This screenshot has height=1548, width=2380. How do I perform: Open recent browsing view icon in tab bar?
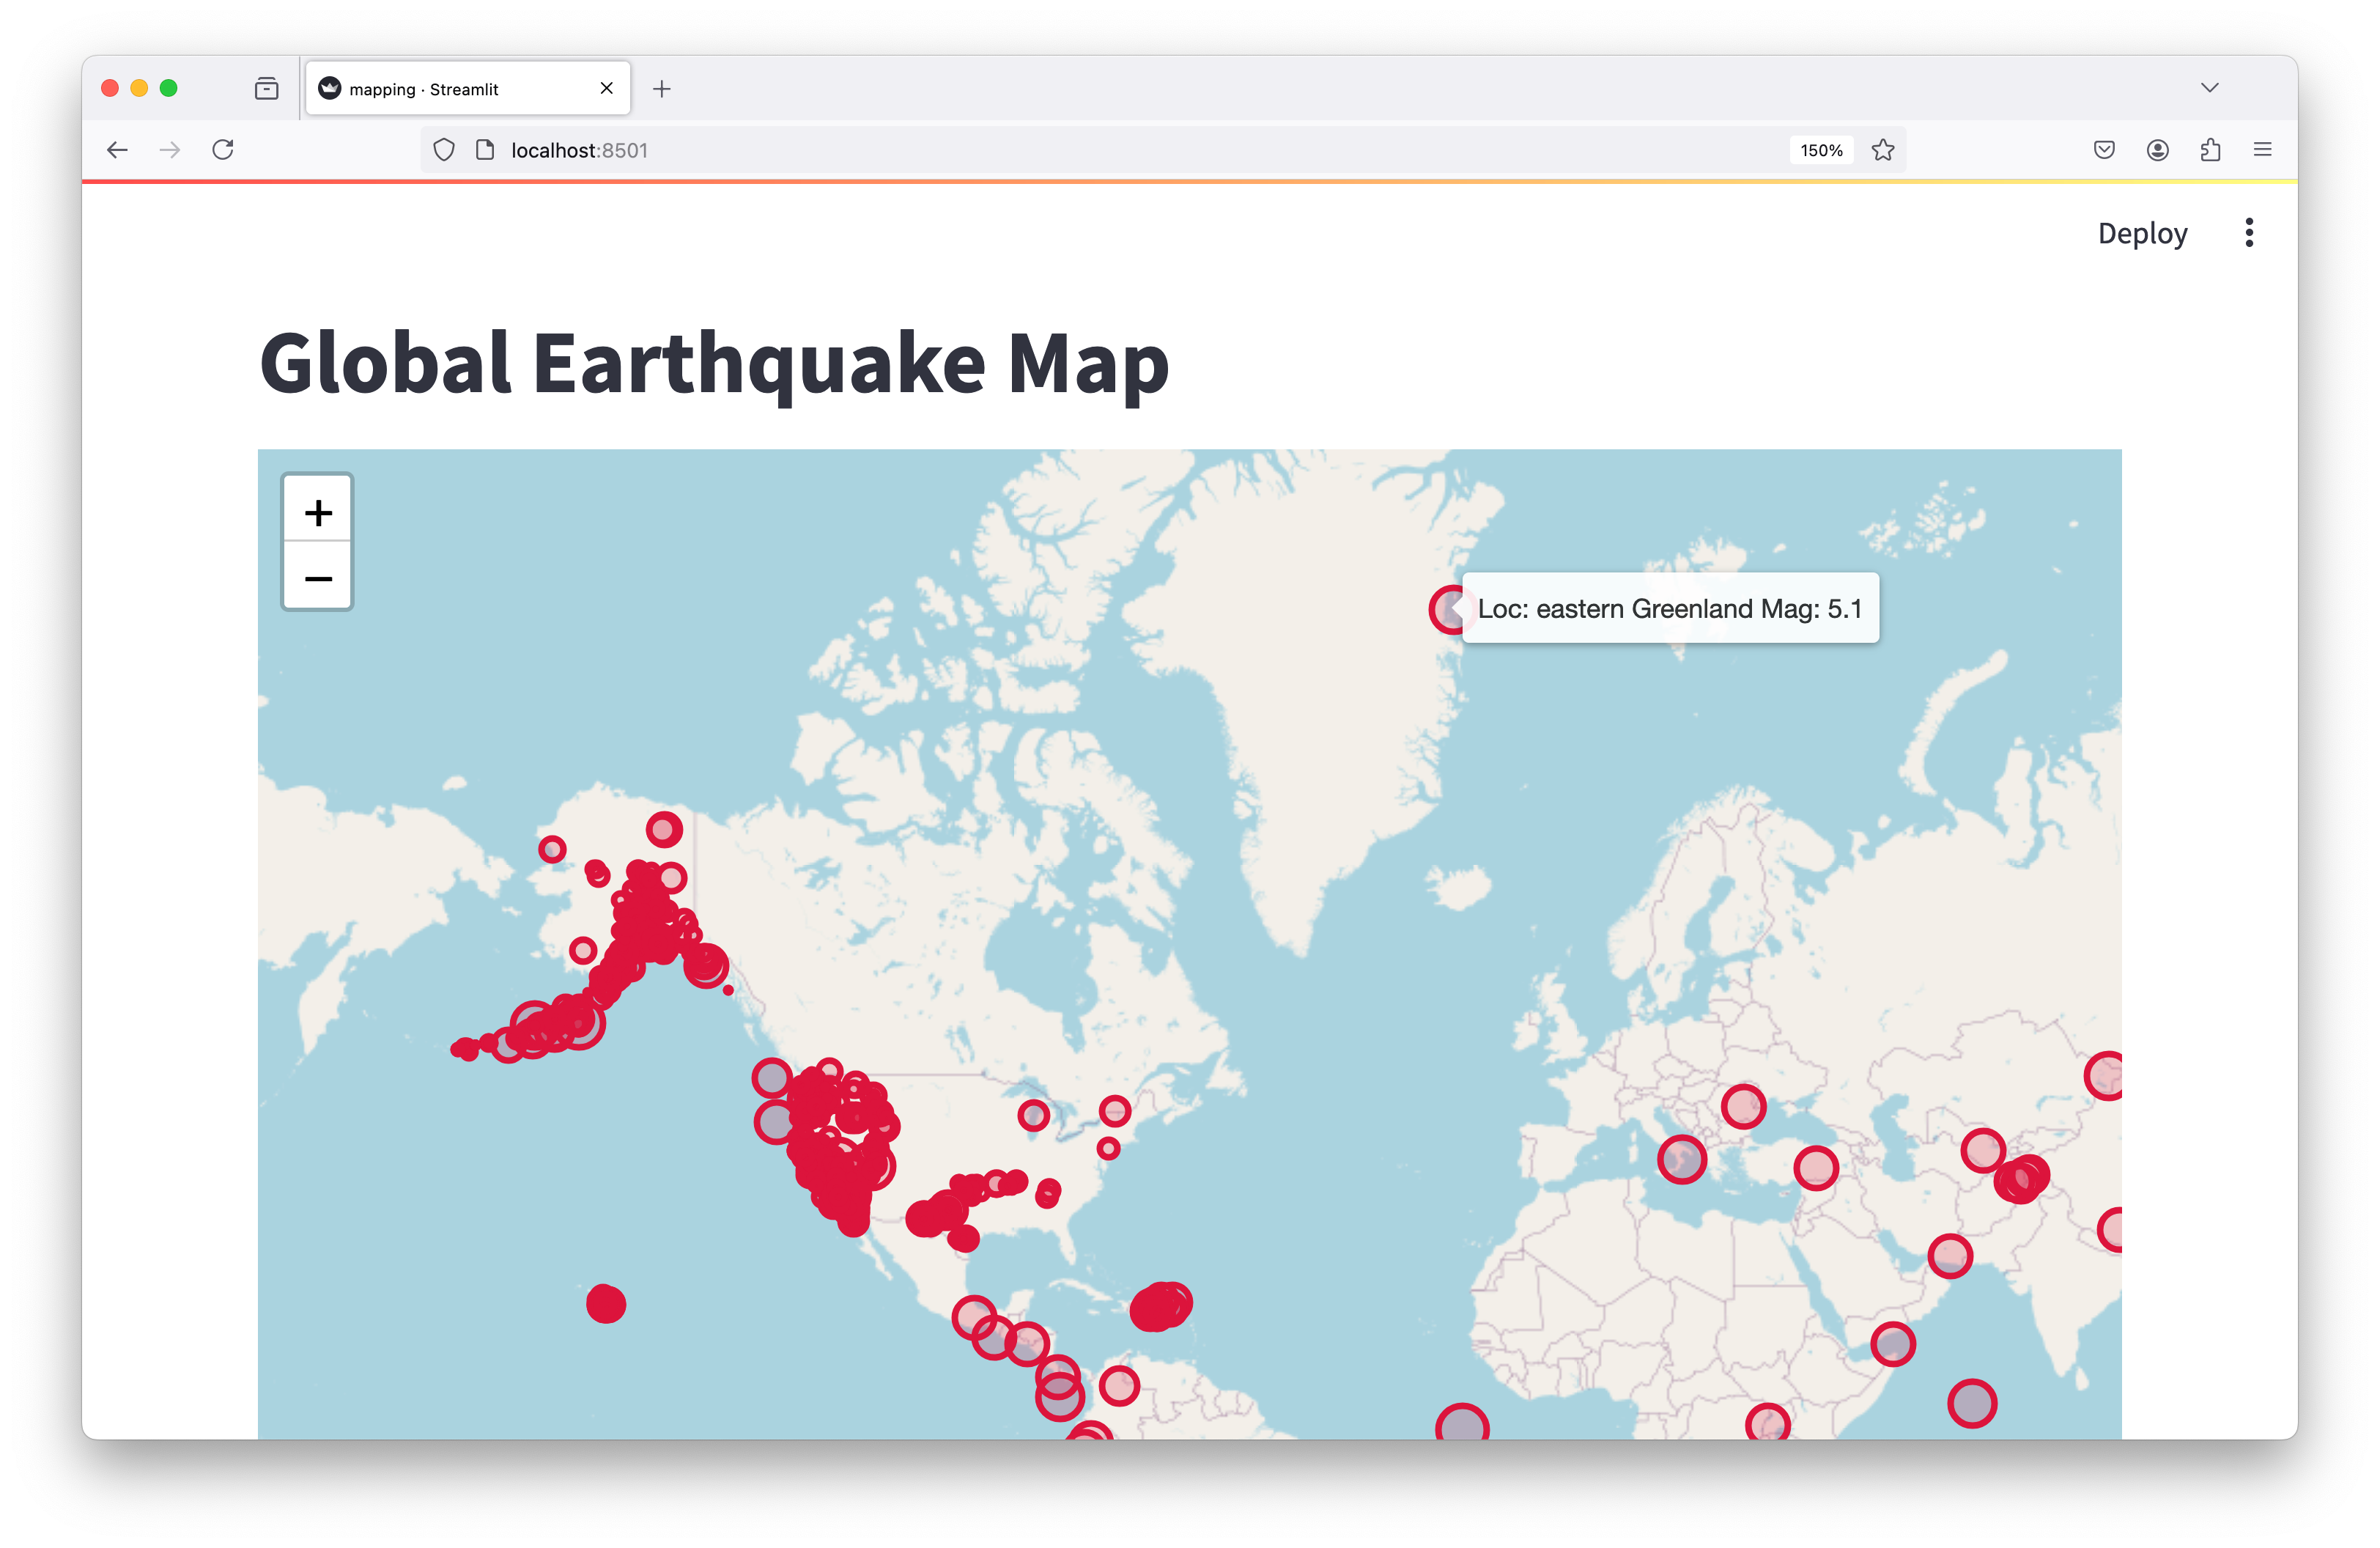[x=266, y=88]
